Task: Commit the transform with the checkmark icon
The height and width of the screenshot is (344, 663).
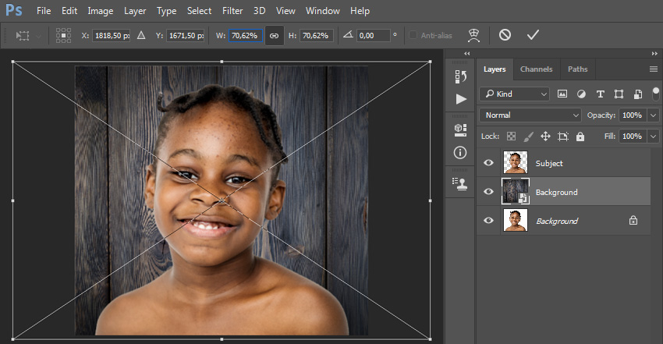Action: coord(533,35)
